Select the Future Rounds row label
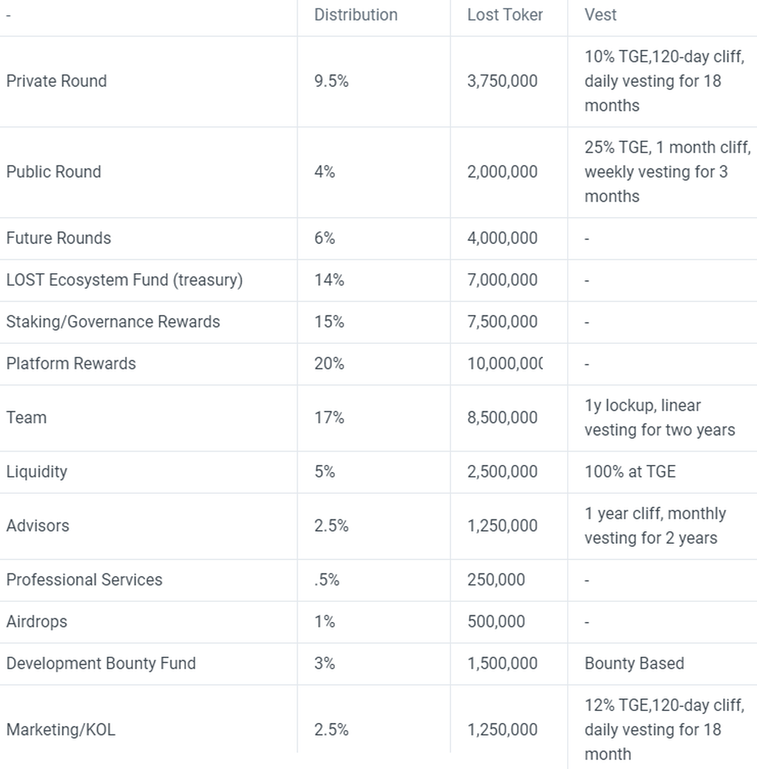 pyautogui.click(x=59, y=238)
